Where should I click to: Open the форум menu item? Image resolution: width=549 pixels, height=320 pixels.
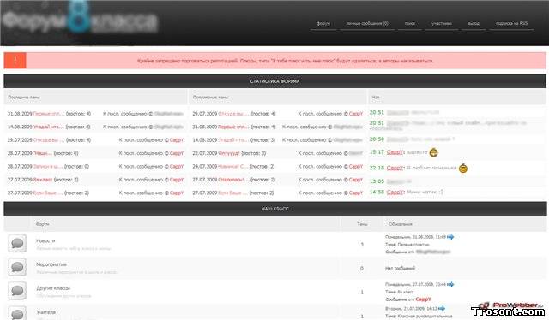[x=323, y=23]
